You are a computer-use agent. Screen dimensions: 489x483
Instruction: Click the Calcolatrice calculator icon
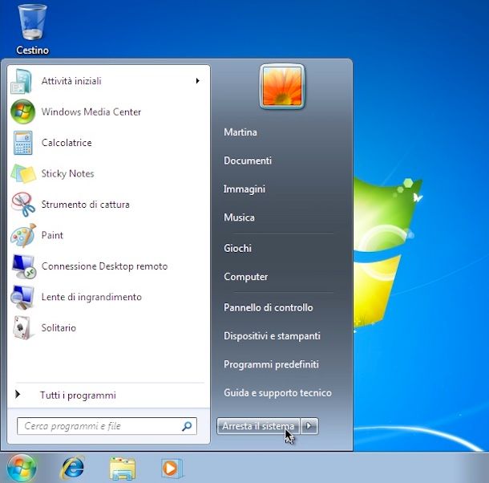click(22, 143)
